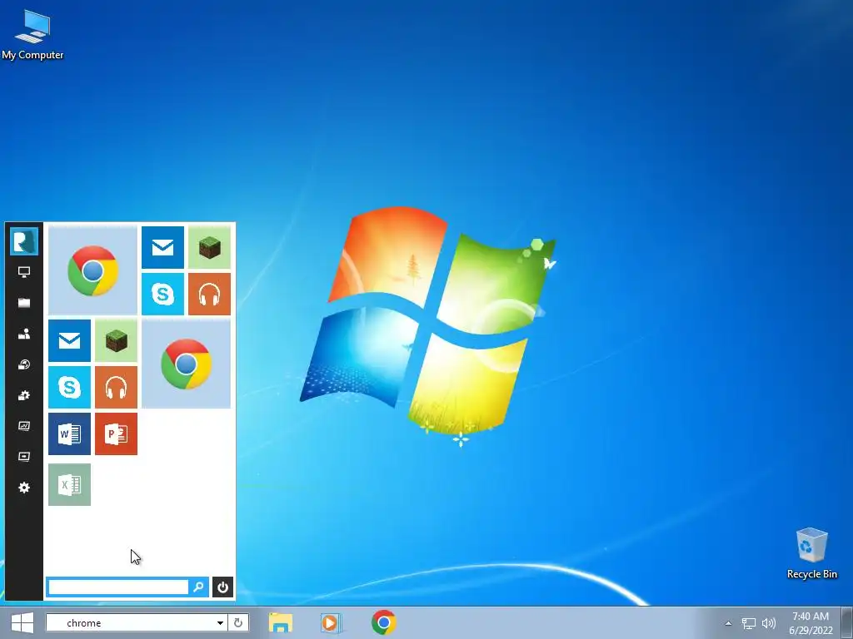Click the volume speaker icon in tray
The image size is (853, 639).
(x=769, y=624)
